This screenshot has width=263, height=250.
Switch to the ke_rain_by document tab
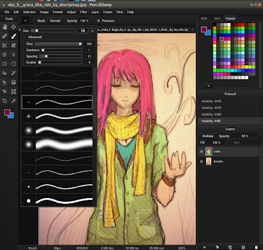click(x=181, y=30)
